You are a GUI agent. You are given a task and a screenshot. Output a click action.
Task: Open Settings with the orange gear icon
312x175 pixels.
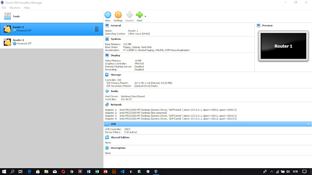point(118,15)
